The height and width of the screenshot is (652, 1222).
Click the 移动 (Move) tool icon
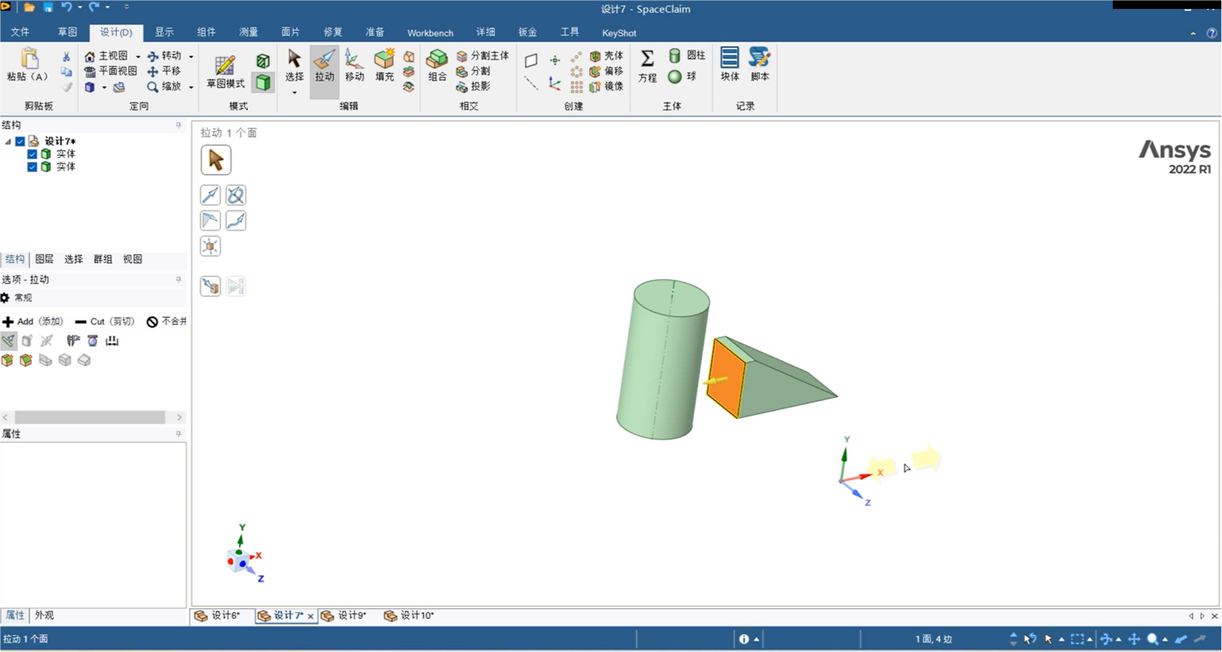click(354, 66)
